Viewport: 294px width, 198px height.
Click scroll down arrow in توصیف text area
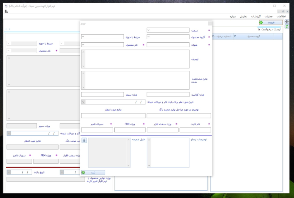click(x=84, y=66)
